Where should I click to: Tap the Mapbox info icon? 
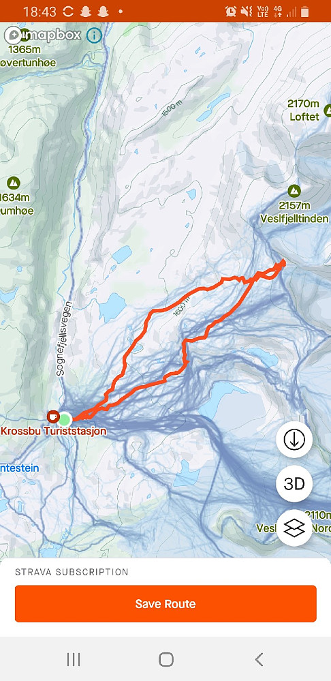pyautogui.click(x=94, y=35)
